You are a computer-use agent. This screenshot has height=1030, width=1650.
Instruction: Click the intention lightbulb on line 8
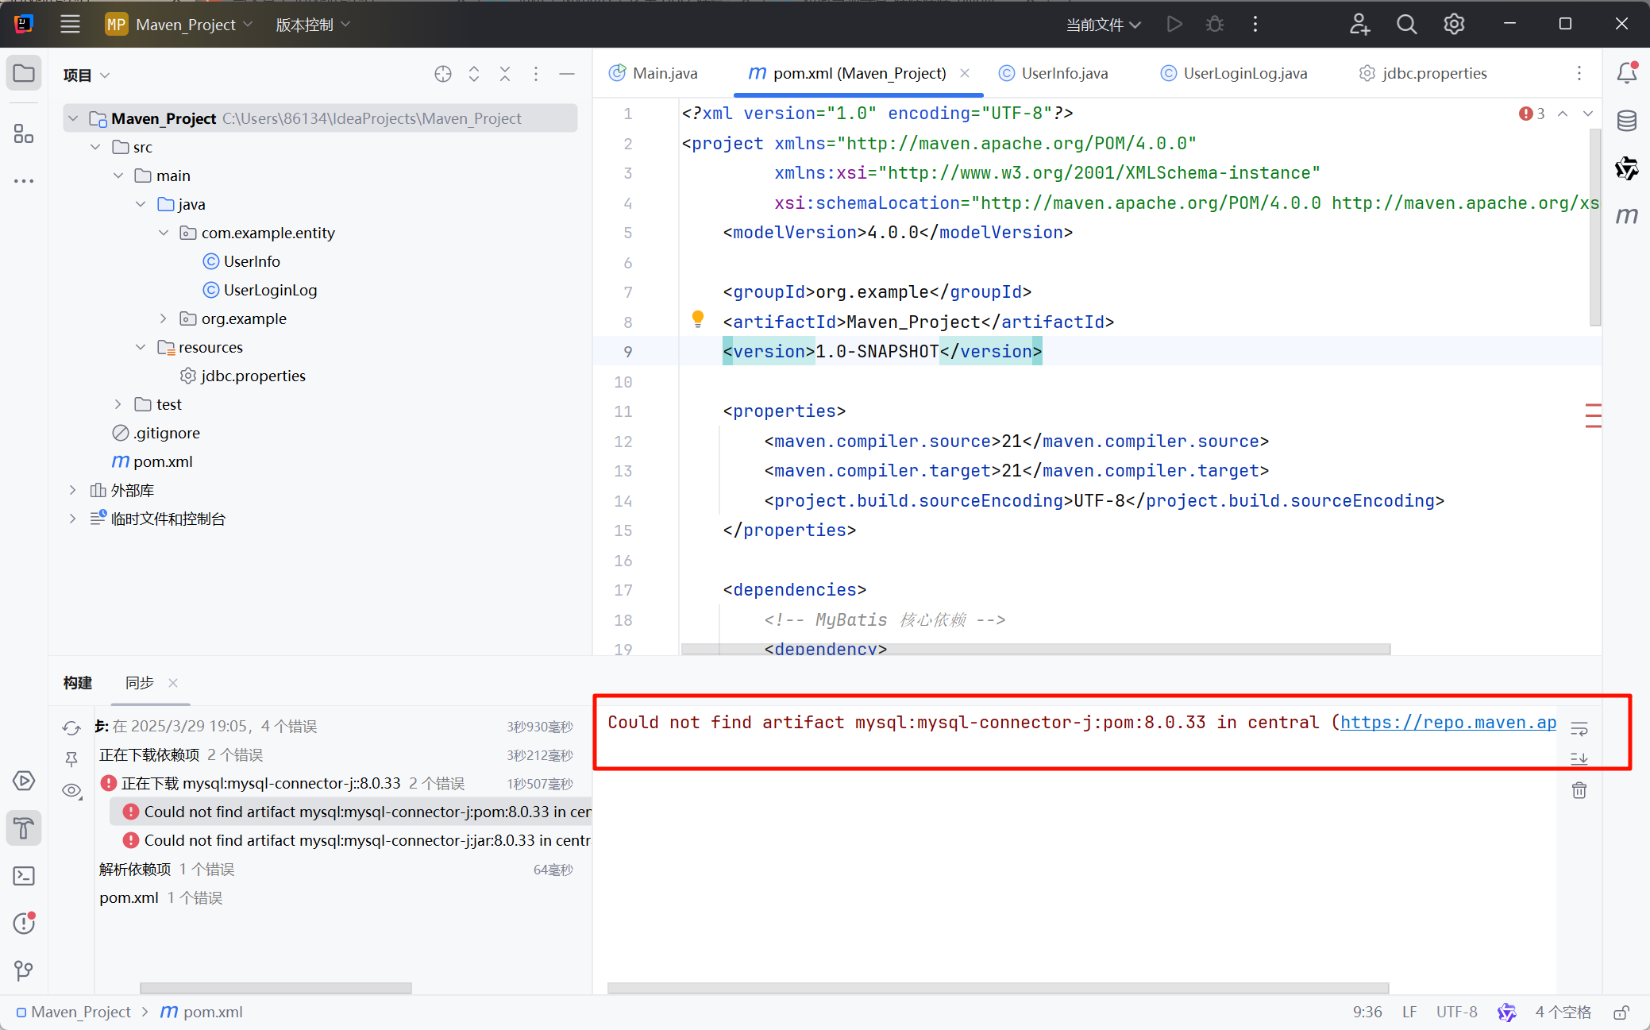pyautogui.click(x=697, y=319)
